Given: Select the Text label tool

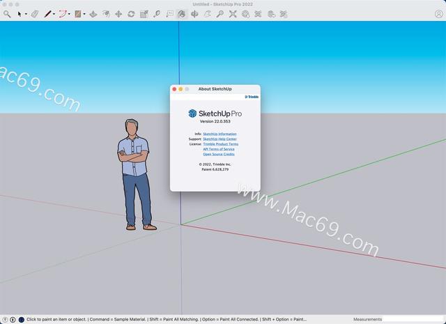Looking at the screenshot, I should [169, 14].
